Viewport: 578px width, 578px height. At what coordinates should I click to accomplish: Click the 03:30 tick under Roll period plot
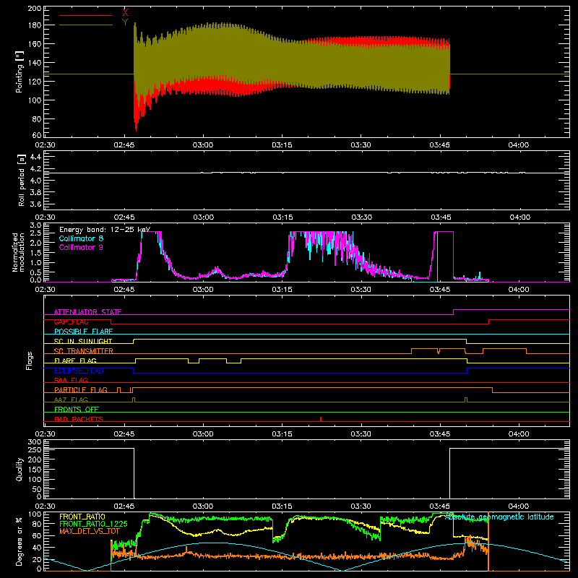(x=361, y=217)
